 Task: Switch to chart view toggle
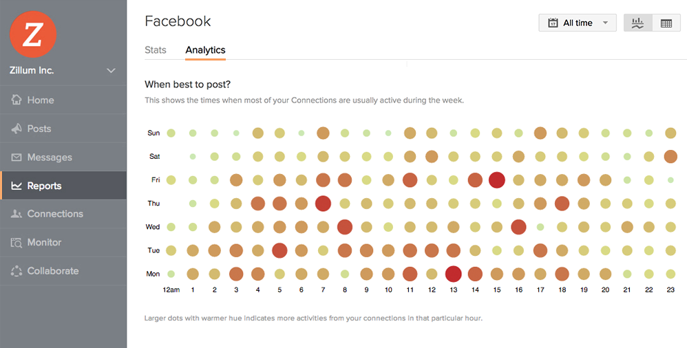coord(637,23)
